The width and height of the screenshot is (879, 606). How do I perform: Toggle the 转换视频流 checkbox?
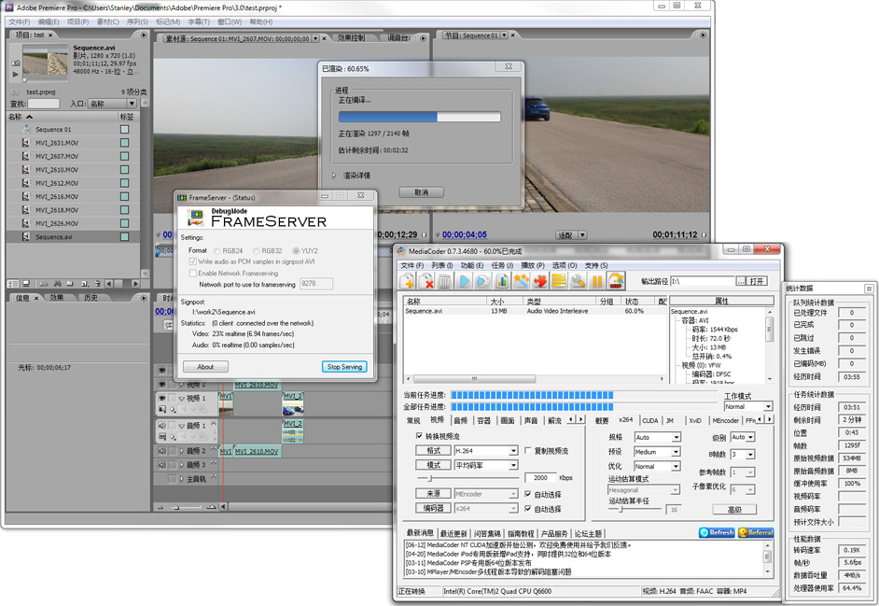point(419,436)
